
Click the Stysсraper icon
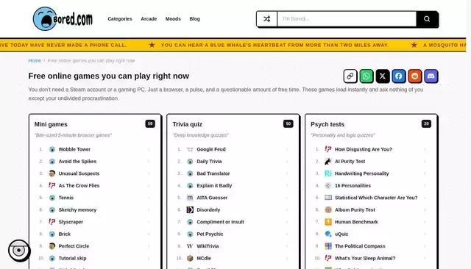point(52,222)
